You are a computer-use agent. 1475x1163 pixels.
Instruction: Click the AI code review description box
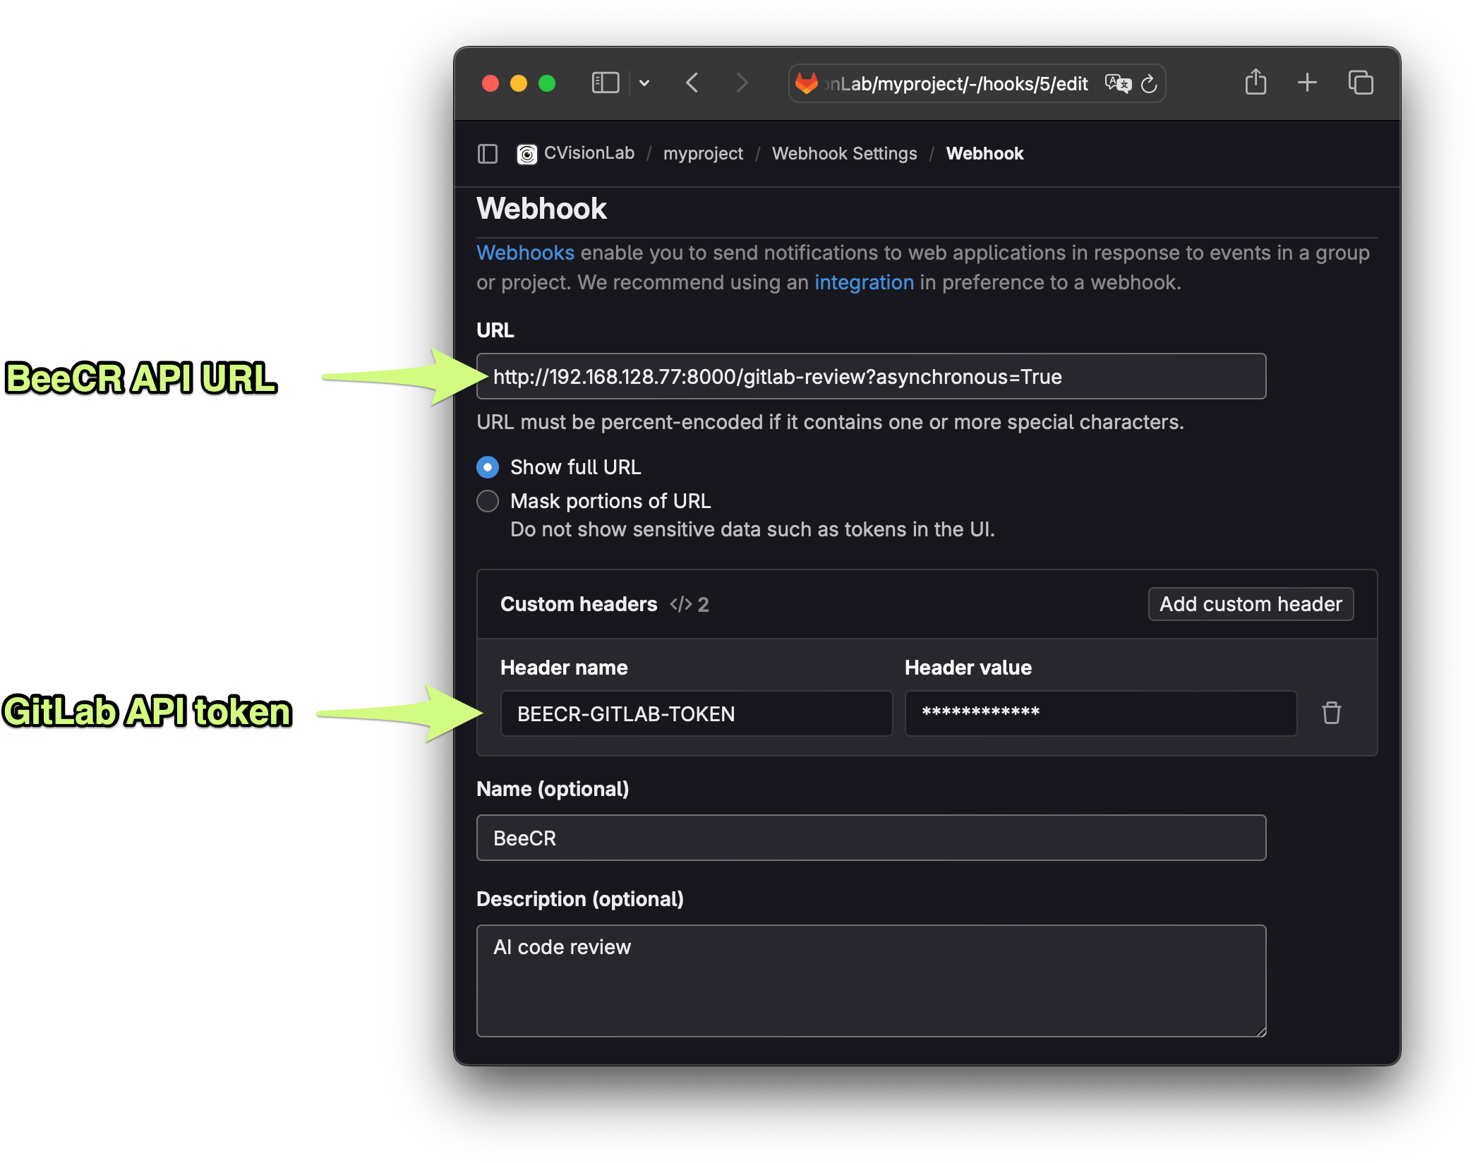[871, 981]
